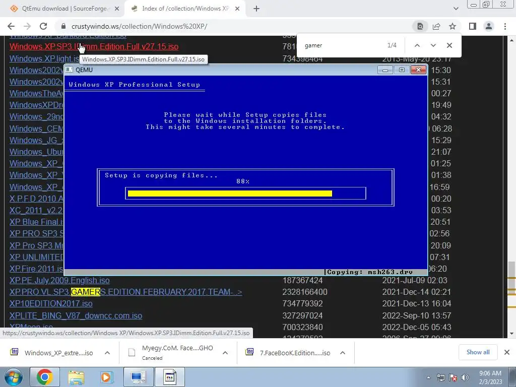Open the browser side panel icon
516x387 pixels.
[473, 26]
